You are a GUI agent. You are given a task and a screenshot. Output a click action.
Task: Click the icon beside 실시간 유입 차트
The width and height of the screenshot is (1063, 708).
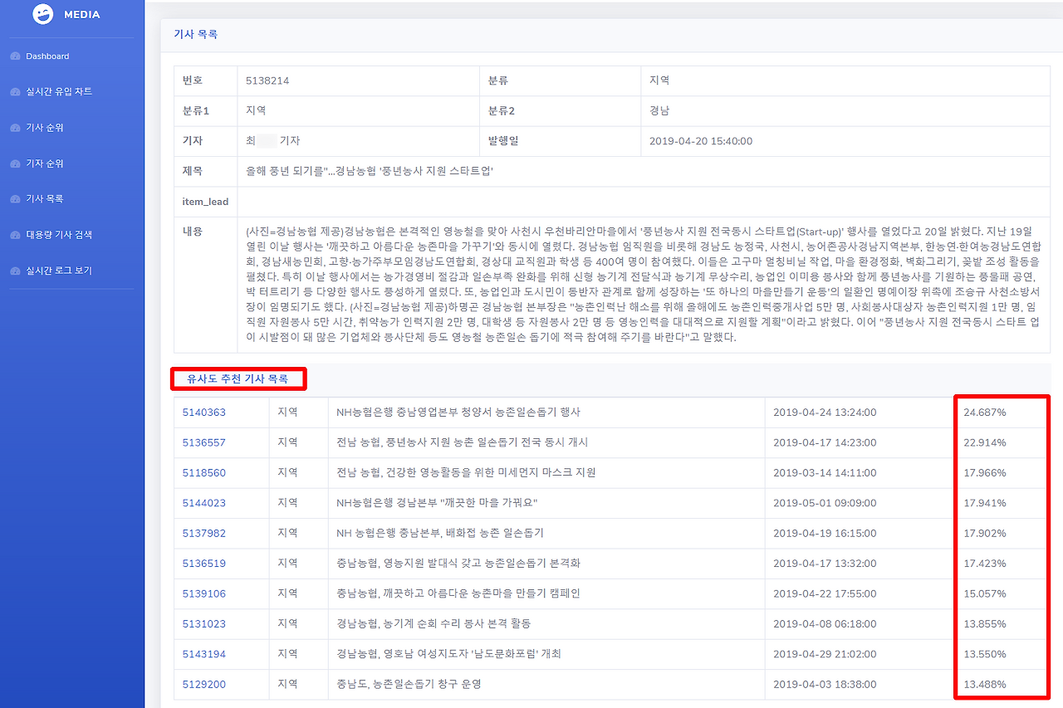(x=15, y=92)
